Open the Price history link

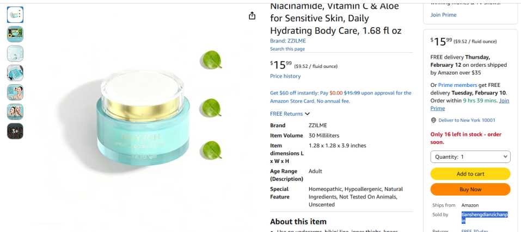(285, 76)
